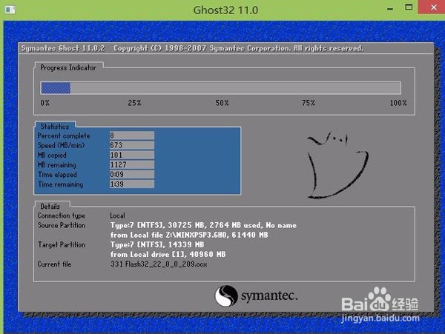Click the Time remaining value 1:39

pyautogui.click(x=132, y=184)
